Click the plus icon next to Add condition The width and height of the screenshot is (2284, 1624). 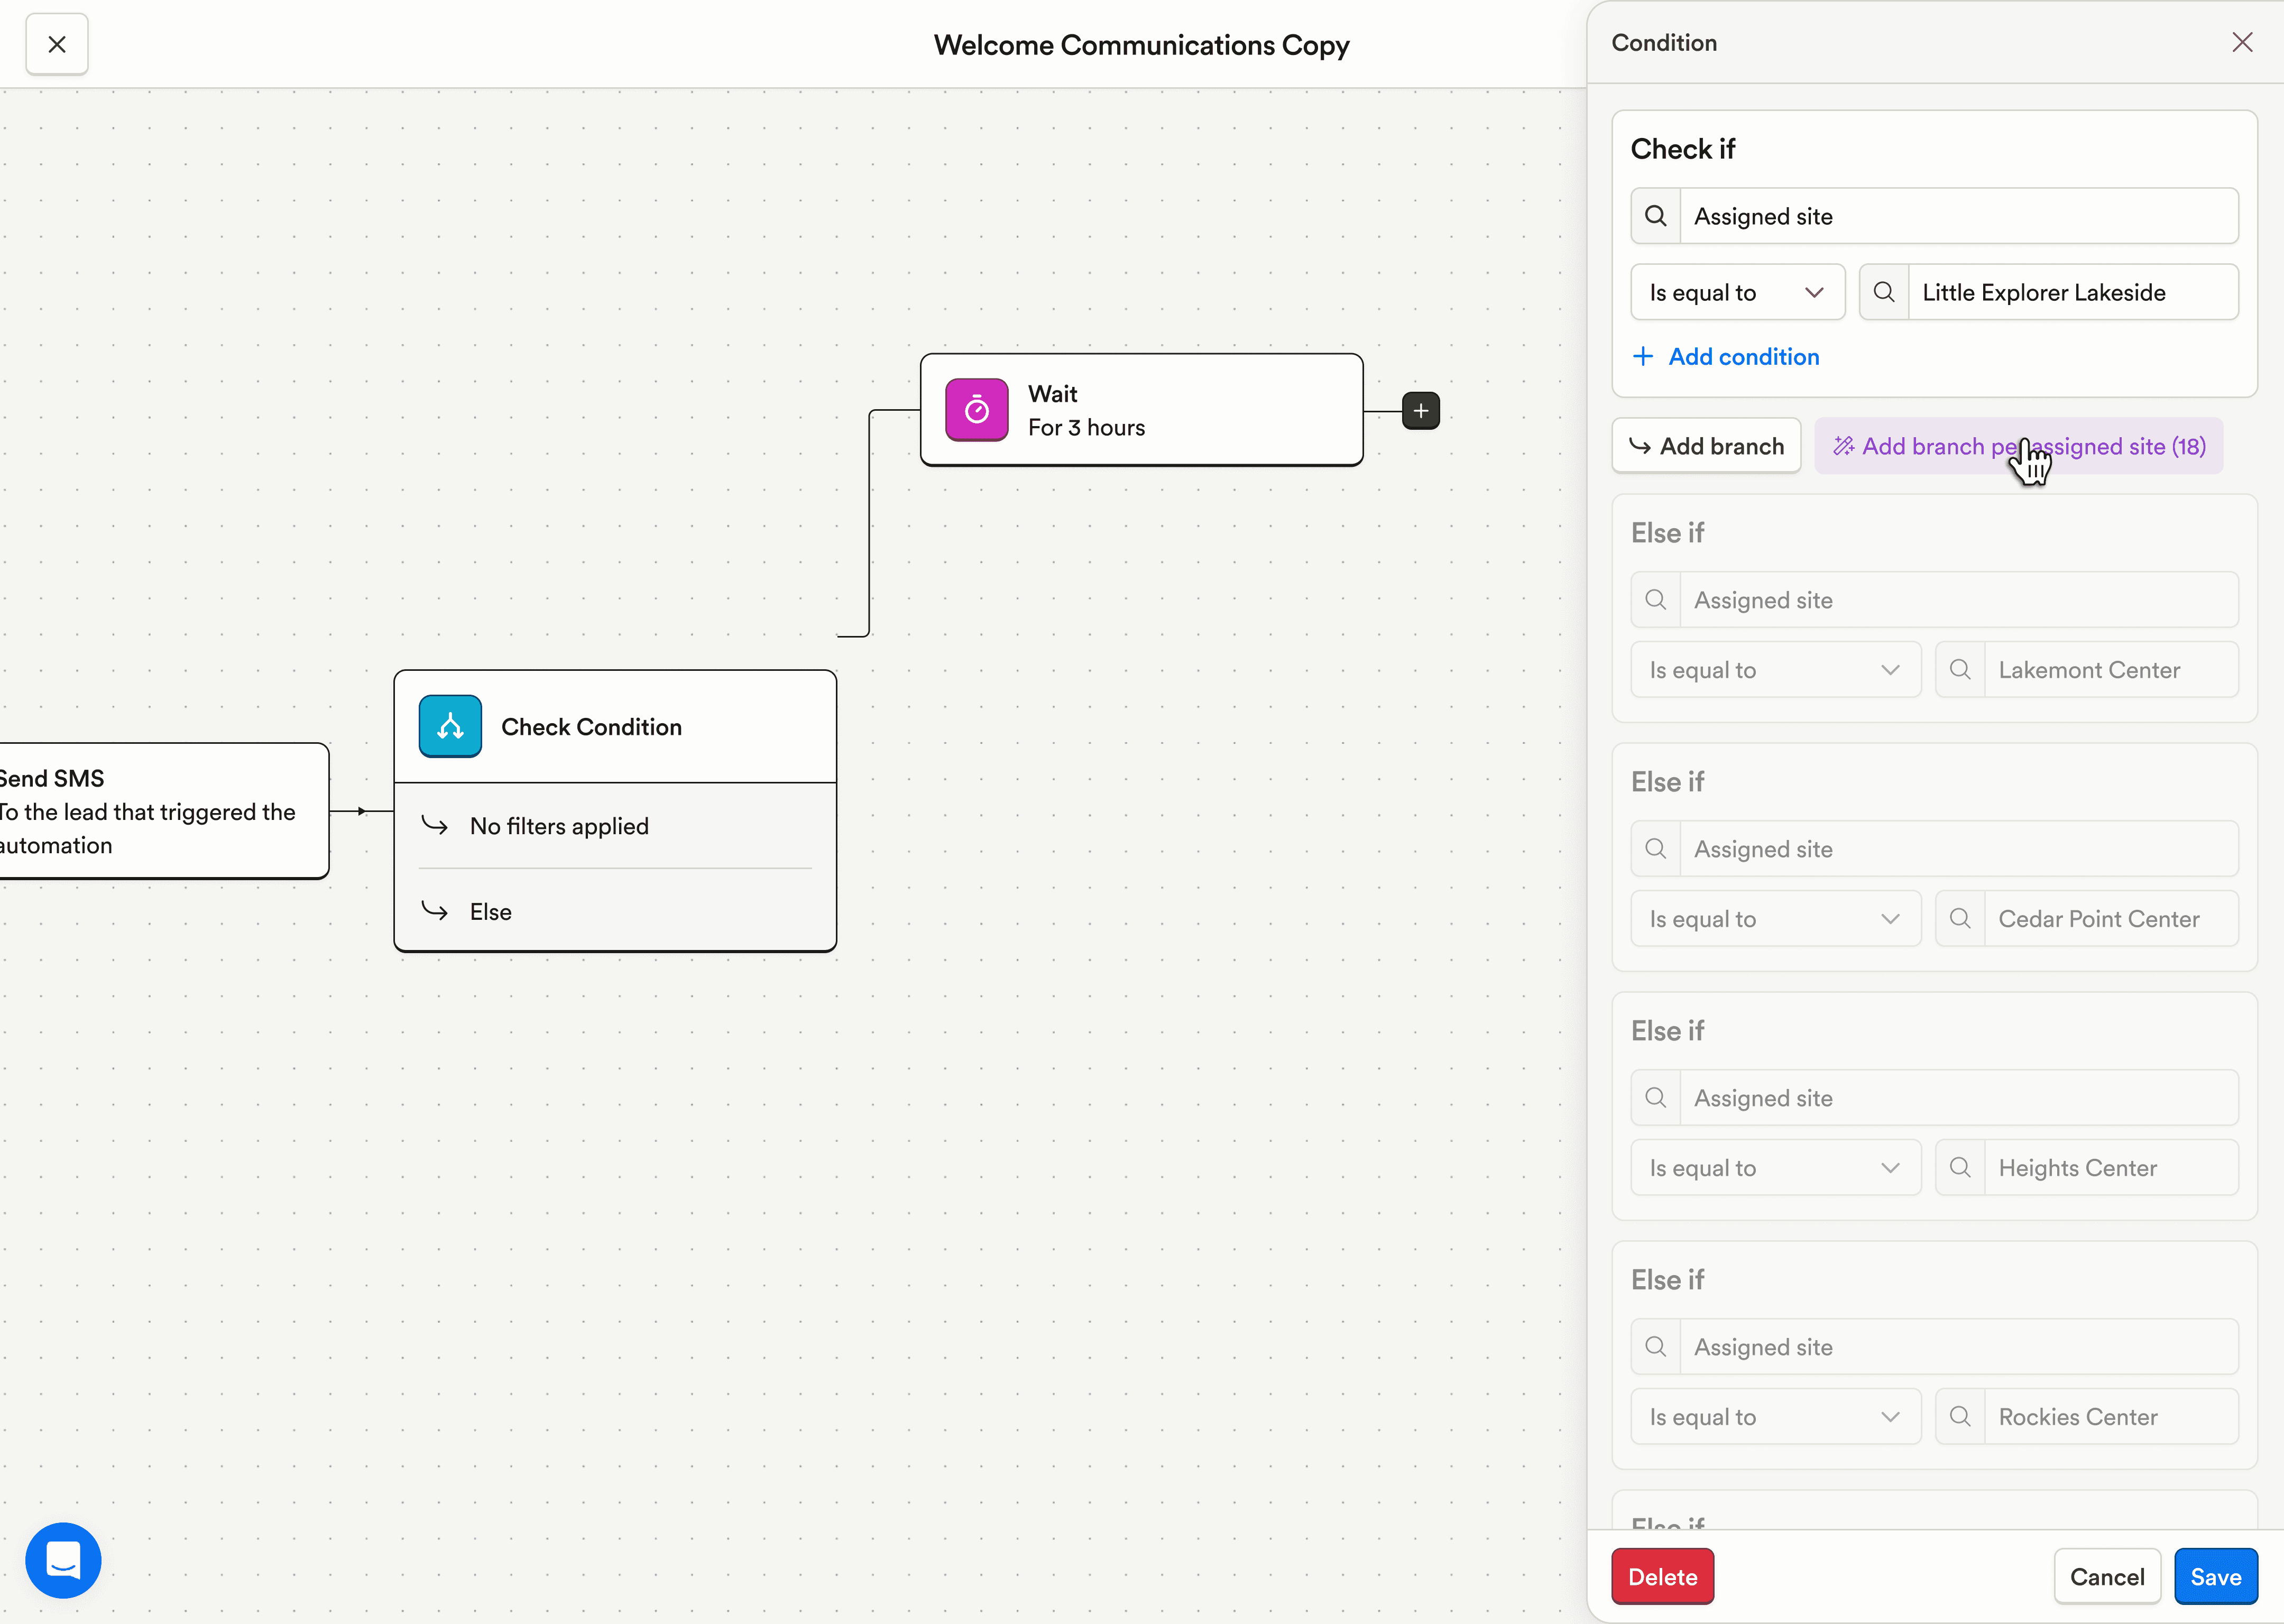(x=1643, y=357)
